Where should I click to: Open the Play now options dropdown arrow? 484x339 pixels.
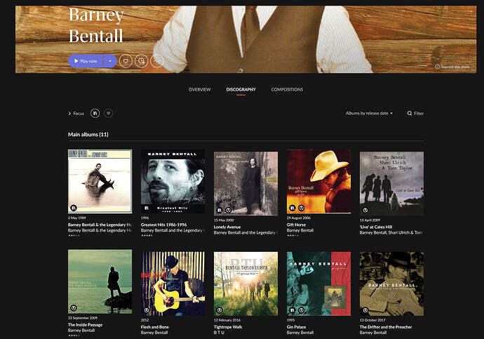click(x=110, y=61)
